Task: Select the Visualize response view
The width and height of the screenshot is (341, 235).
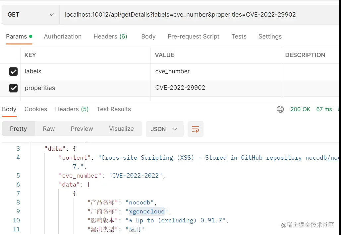Action: click(121, 129)
